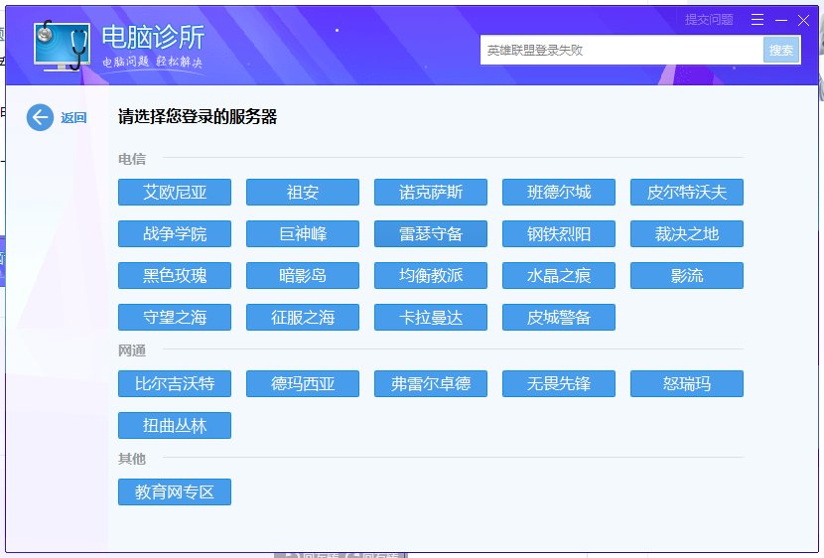Select the 皮城警备 server
Image resolution: width=824 pixels, height=558 pixels.
[x=559, y=318]
